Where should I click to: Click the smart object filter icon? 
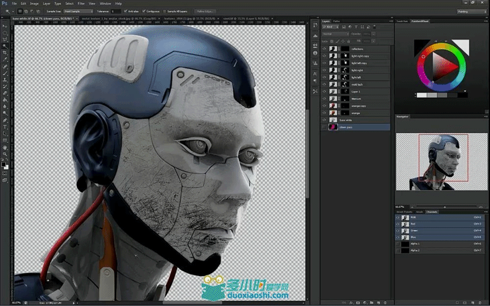pyautogui.click(x=368, y=27)
